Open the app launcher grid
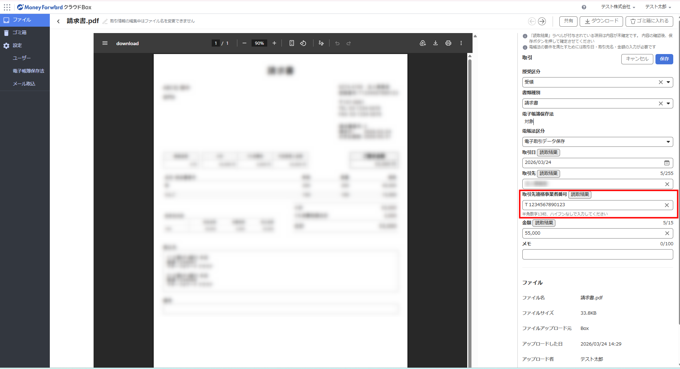The height and width of the screenshot is (369, 680). [x=7, y=7]
